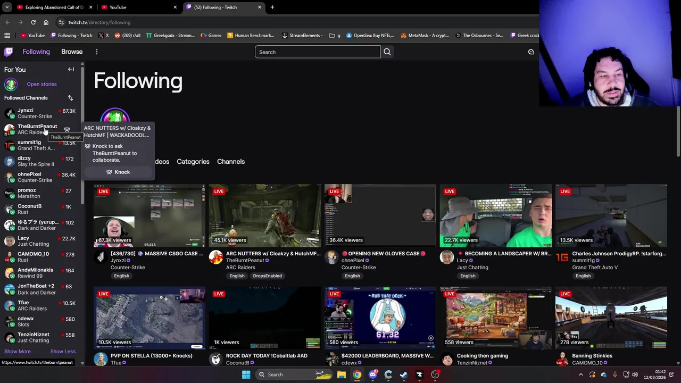The image size is (681, 383).
Task: Select the Channels tab
Action: tap(231, 161)
